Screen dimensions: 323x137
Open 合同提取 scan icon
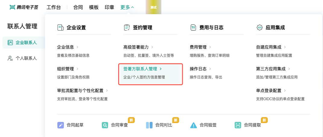tap(238, 125)
